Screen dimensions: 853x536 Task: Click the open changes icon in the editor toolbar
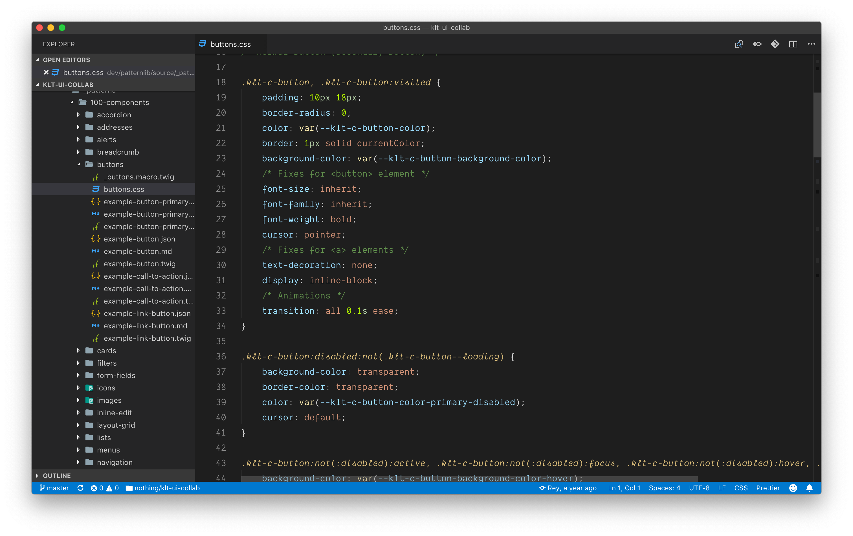[738, 44]
